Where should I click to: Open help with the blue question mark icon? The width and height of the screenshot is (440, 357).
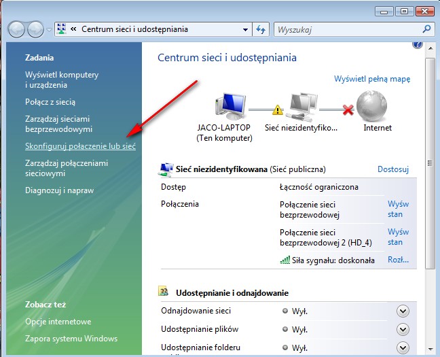click(417, 45)
